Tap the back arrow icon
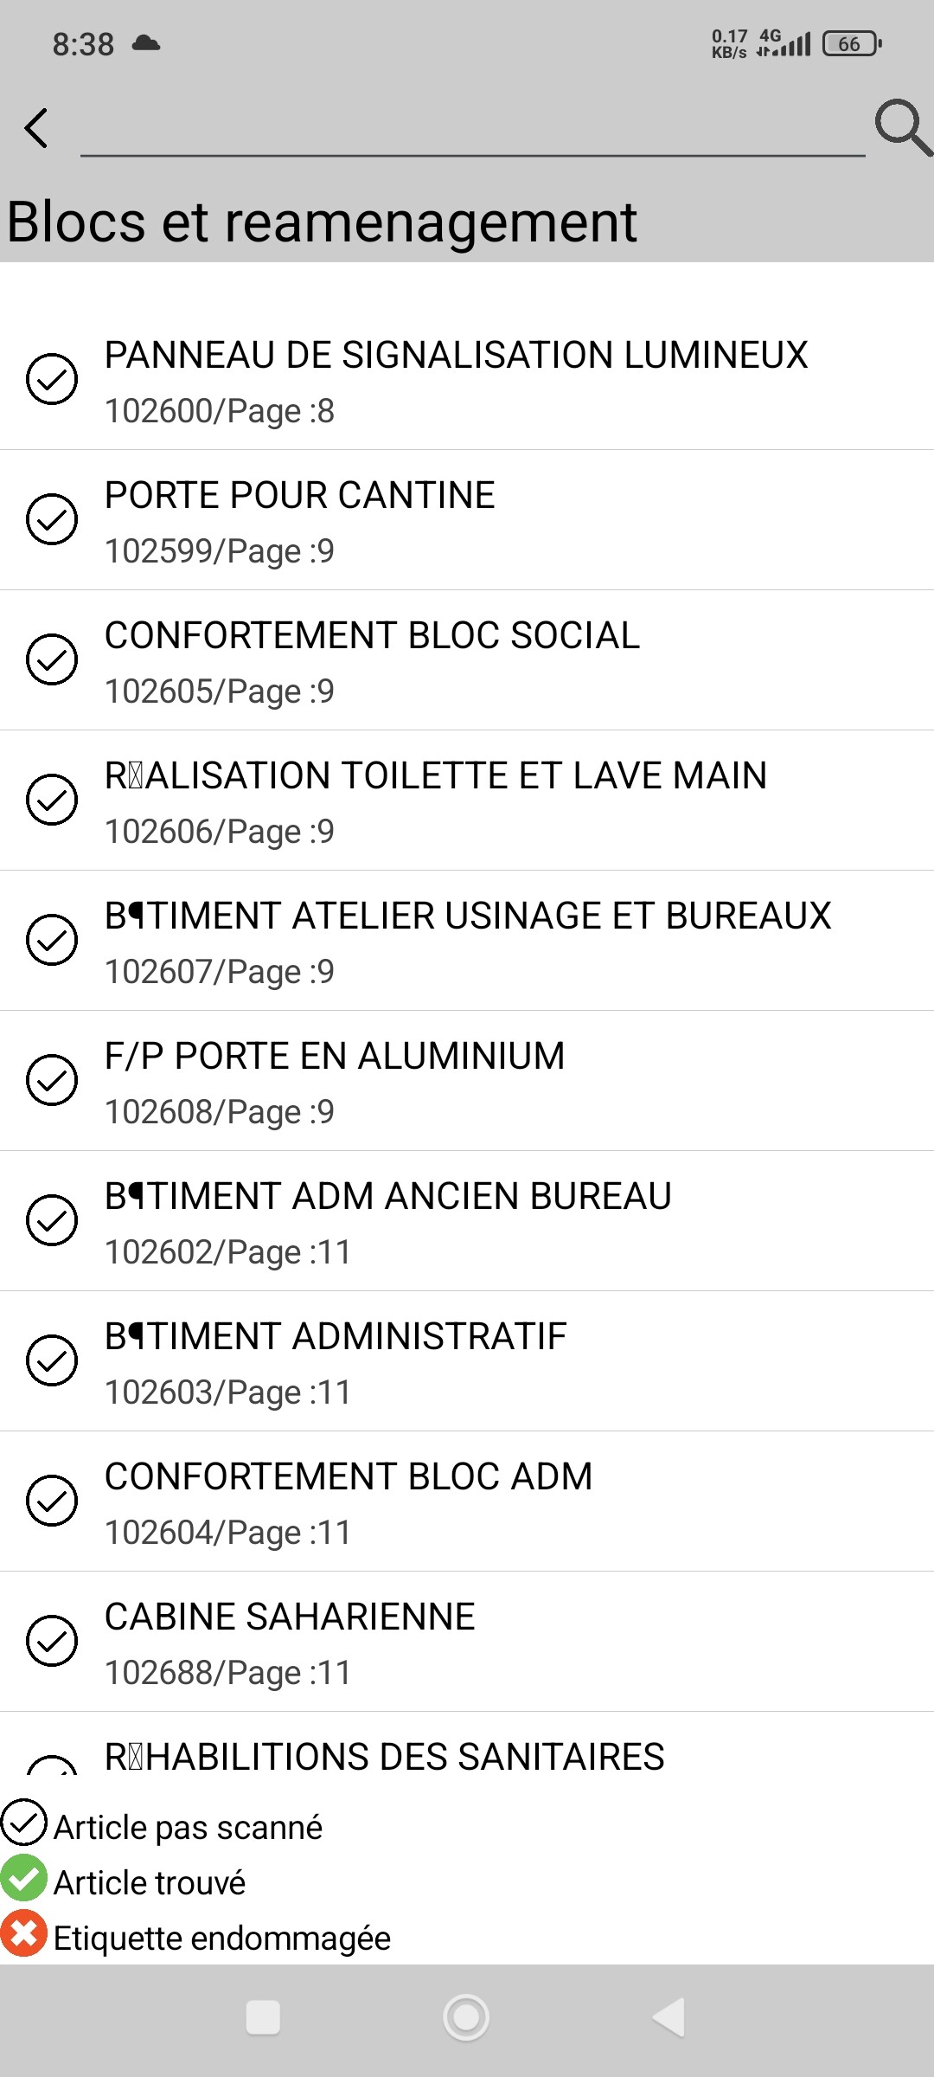The height and width of the screenshot is (2077, 934). coord(36,129)
